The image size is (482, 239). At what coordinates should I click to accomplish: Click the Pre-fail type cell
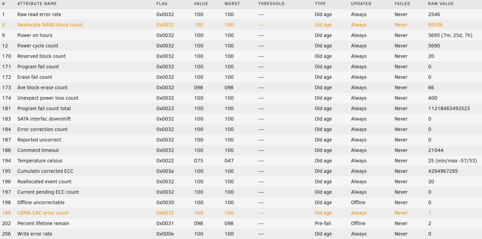coord(322,223)
